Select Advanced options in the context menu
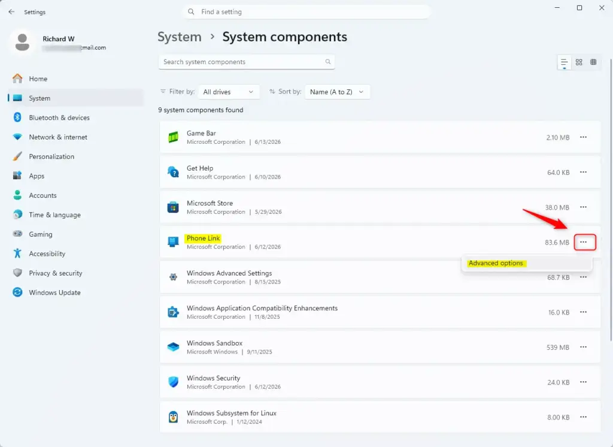 click(527, 263)
